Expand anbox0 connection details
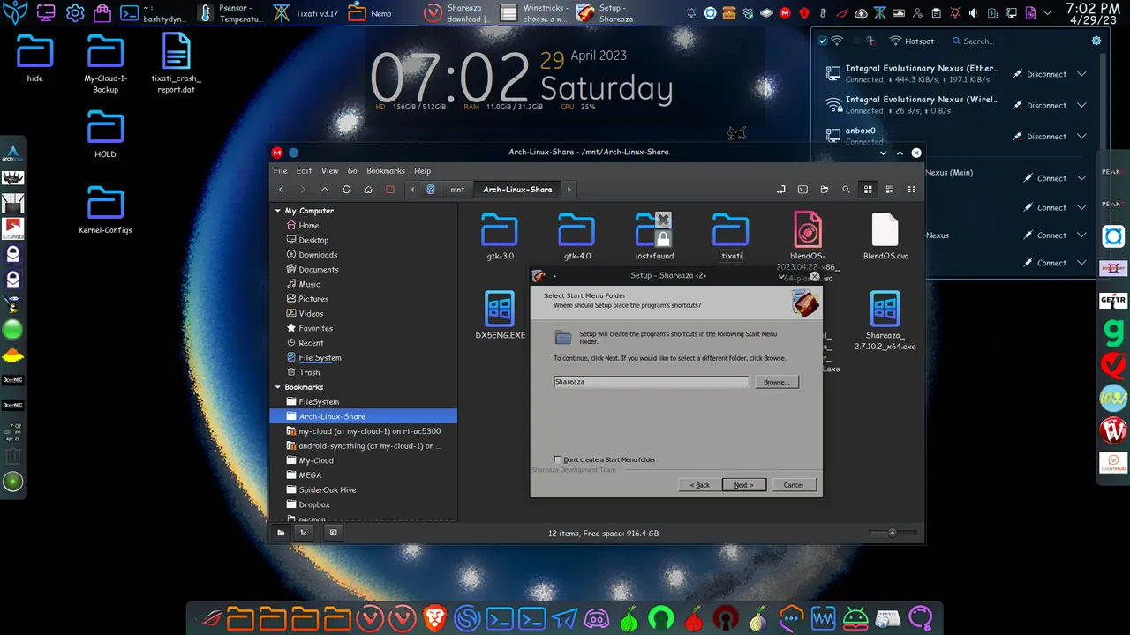This screenshot has width=1130, height=635. pyautogui.click(x=1081, y=137)
